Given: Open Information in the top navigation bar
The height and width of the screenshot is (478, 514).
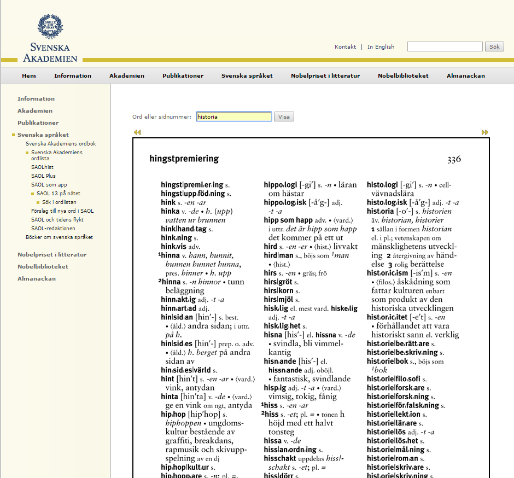Looking at the screenshot, I should point(73,75).
